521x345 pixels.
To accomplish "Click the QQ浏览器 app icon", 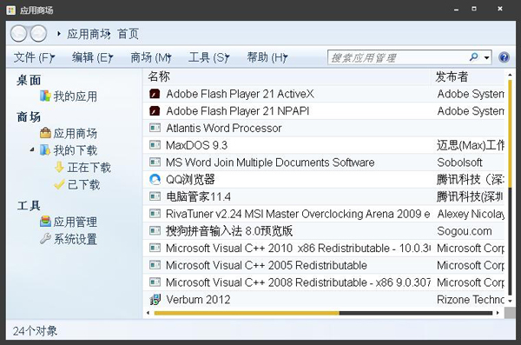I will (155, 179).
